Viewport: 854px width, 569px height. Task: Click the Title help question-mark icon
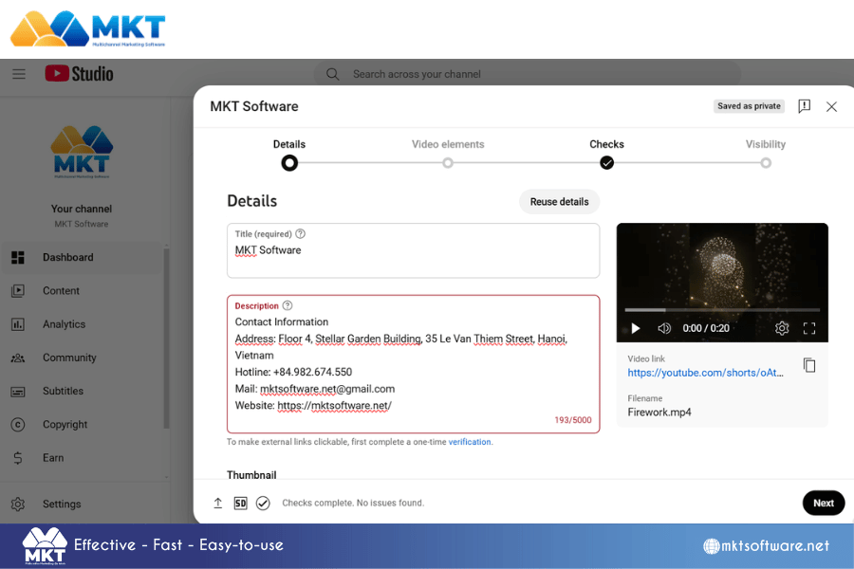300,233
